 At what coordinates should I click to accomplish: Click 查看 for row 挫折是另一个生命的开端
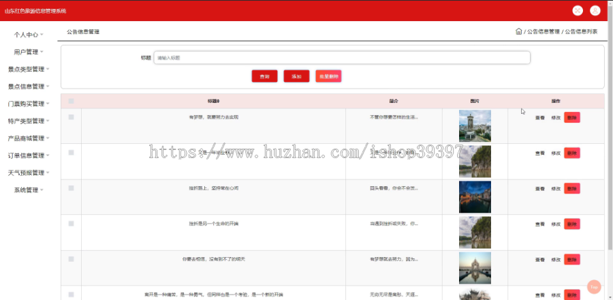540,224
